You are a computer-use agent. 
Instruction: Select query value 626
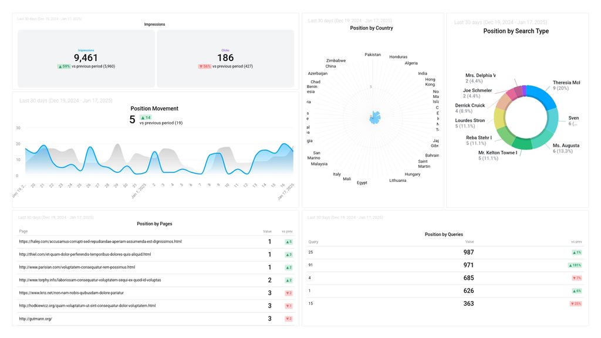click(x=468, y=291)
